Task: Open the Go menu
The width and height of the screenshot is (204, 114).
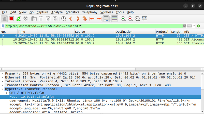Action: point(32,12)
